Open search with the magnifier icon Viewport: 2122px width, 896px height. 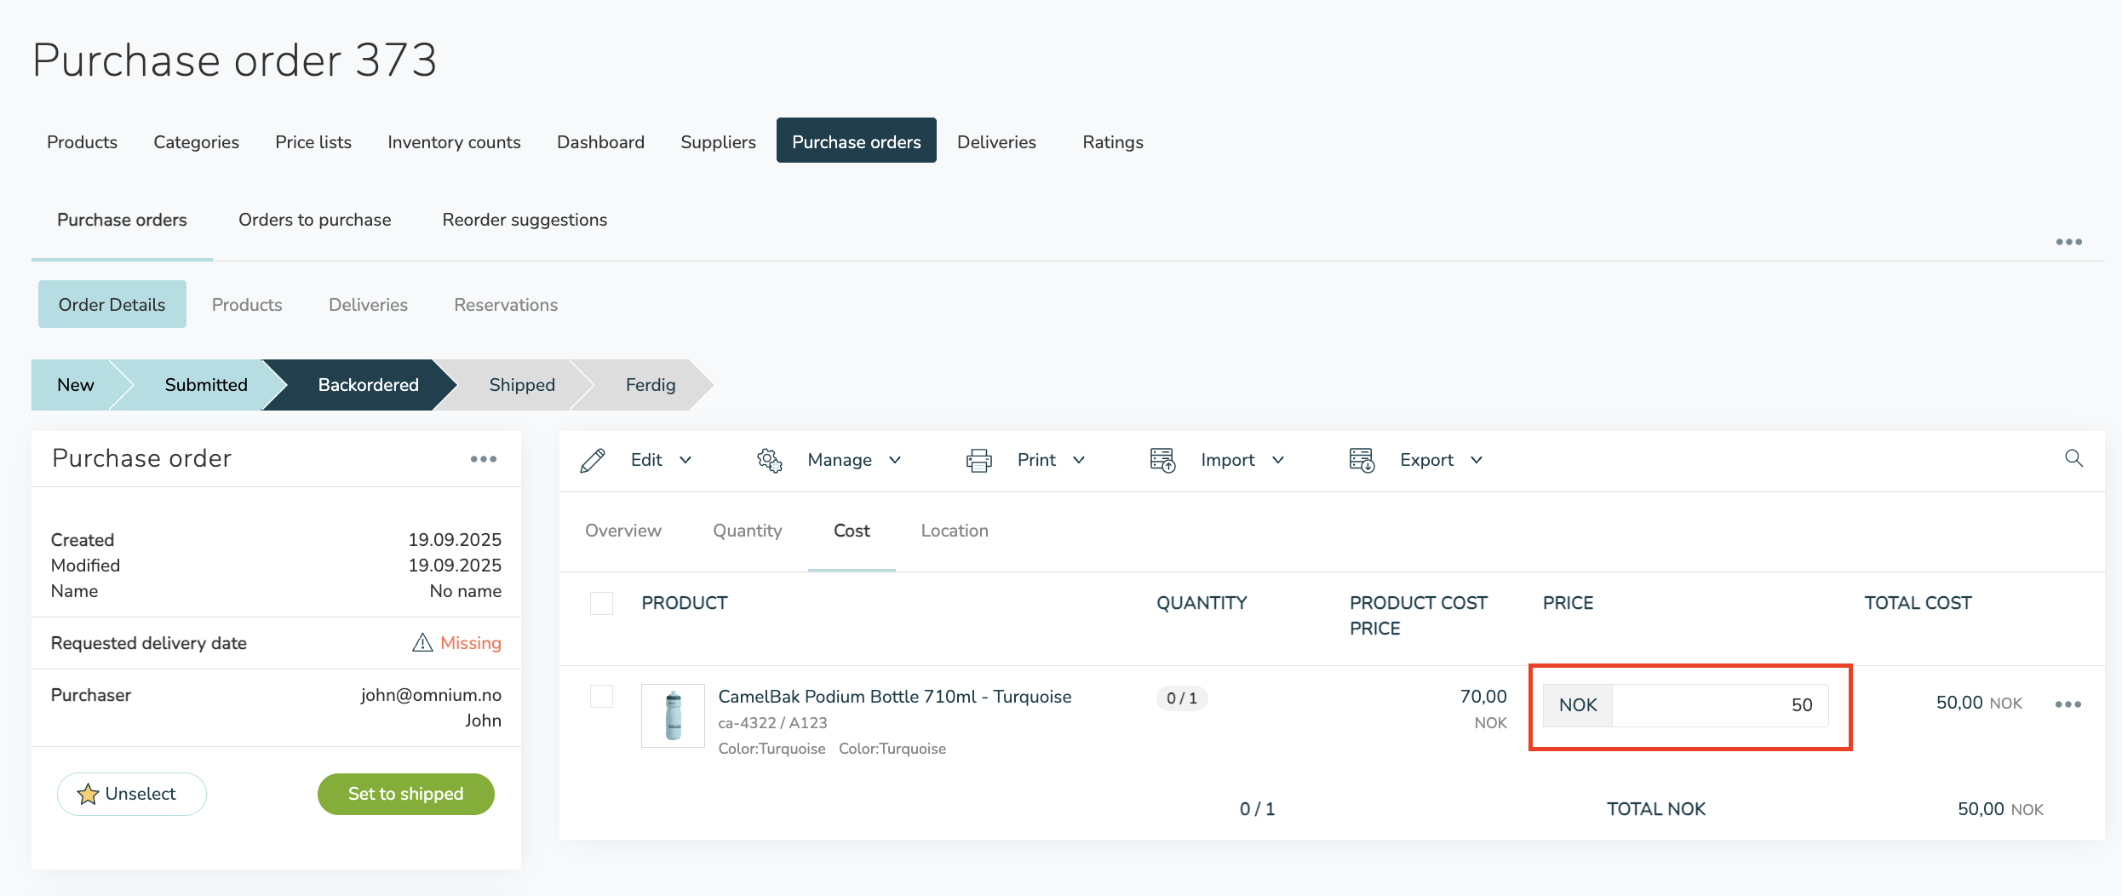(2073, 458)
